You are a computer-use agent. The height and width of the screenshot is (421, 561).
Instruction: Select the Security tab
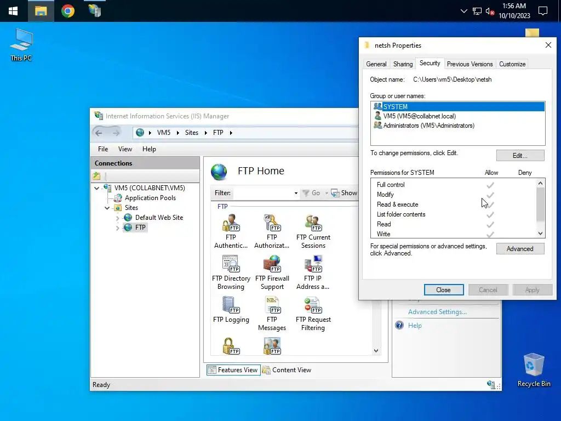point(430,64)
